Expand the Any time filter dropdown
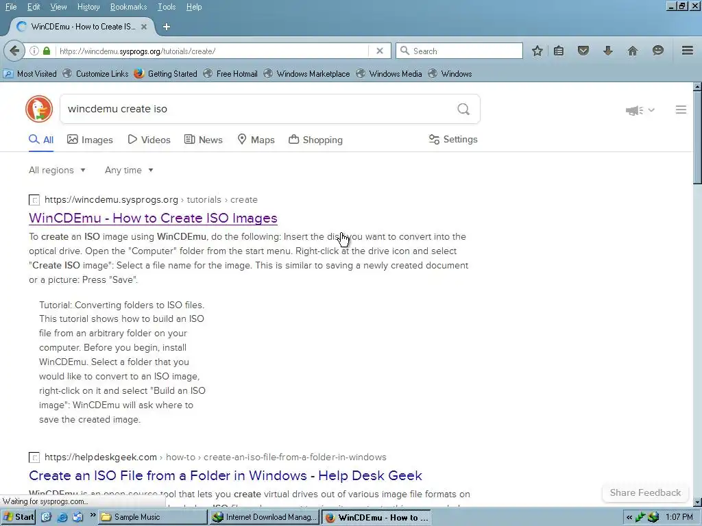This screenshot has height=526, width=702. click(129, 171)
